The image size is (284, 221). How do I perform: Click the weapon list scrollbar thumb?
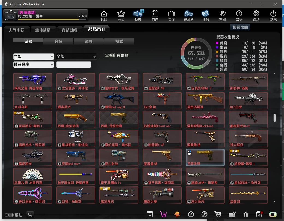(x=275, y=118)
